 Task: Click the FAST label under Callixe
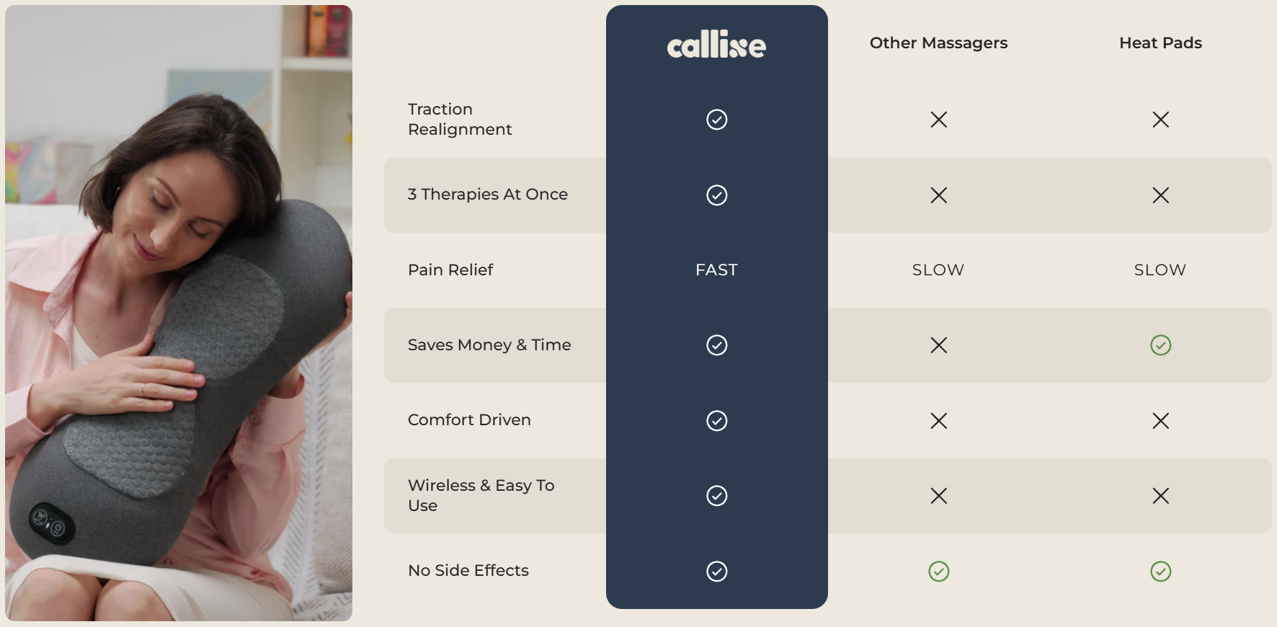click(x=716, y=270)
